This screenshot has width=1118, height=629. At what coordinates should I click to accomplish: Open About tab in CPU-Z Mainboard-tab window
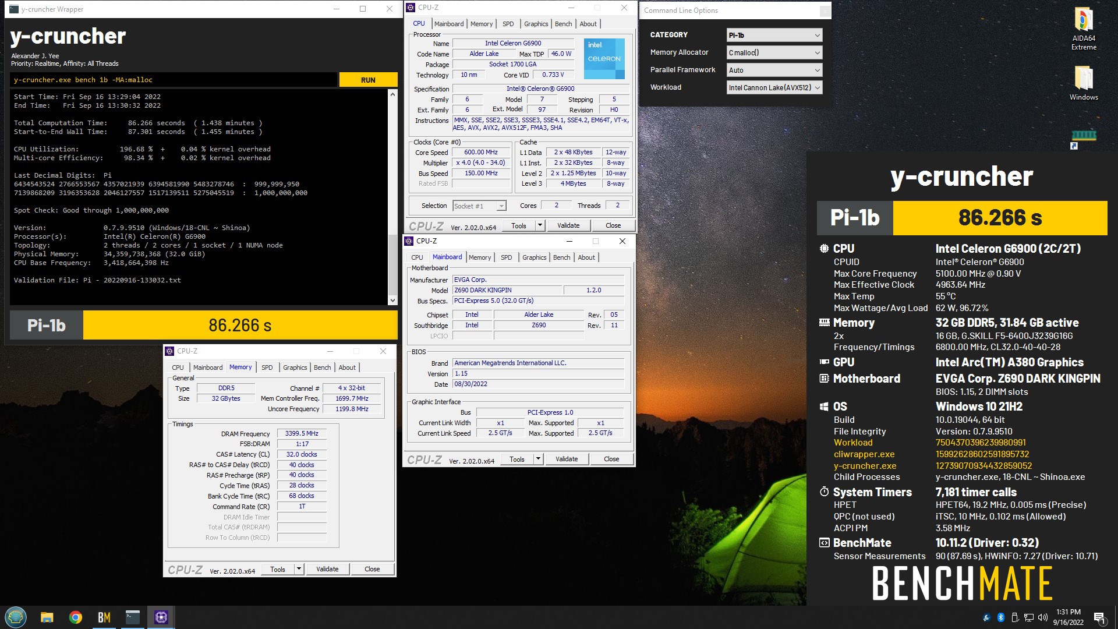[586, 257]
